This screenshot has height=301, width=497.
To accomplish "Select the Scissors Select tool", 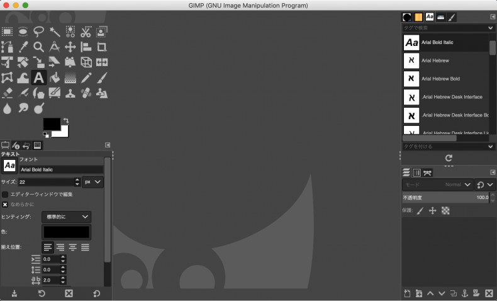I will click(86, 31).
